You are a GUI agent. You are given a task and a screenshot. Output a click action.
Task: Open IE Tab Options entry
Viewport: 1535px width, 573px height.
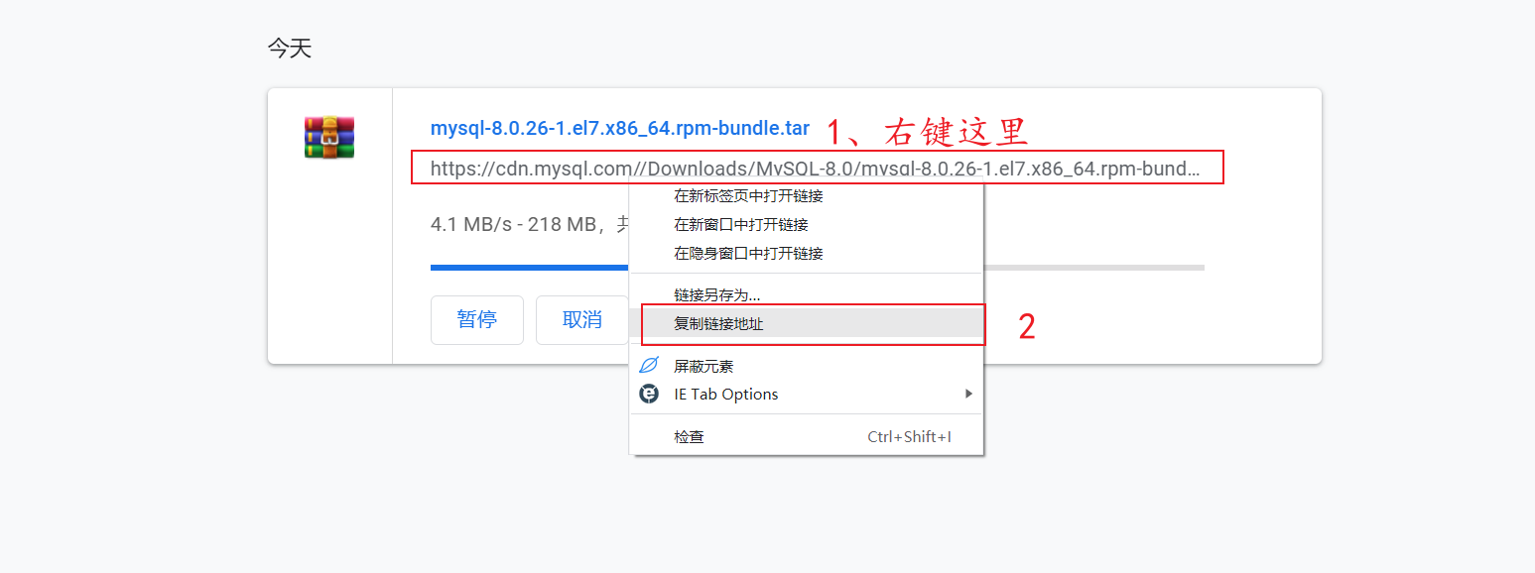(x=725, y=394)
